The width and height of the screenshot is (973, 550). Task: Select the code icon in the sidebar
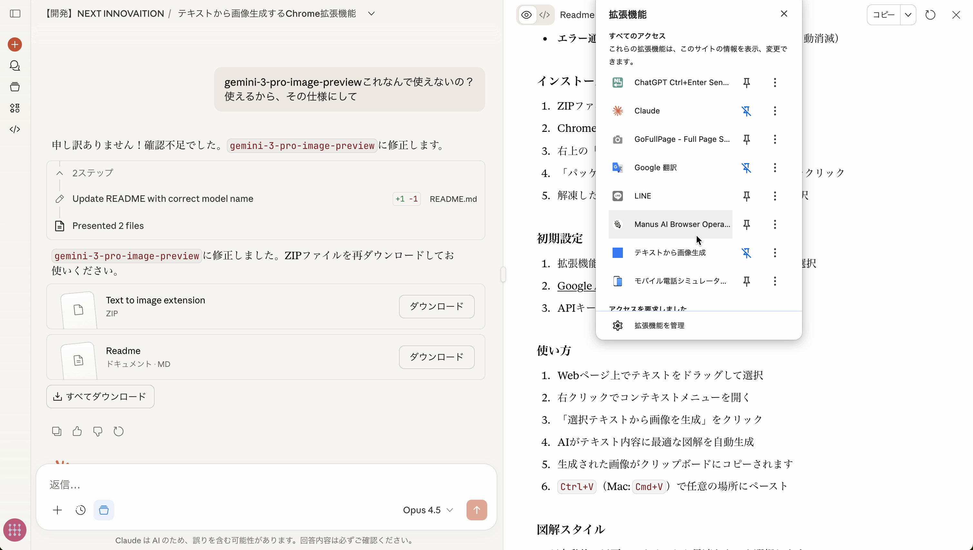(15, 129)
